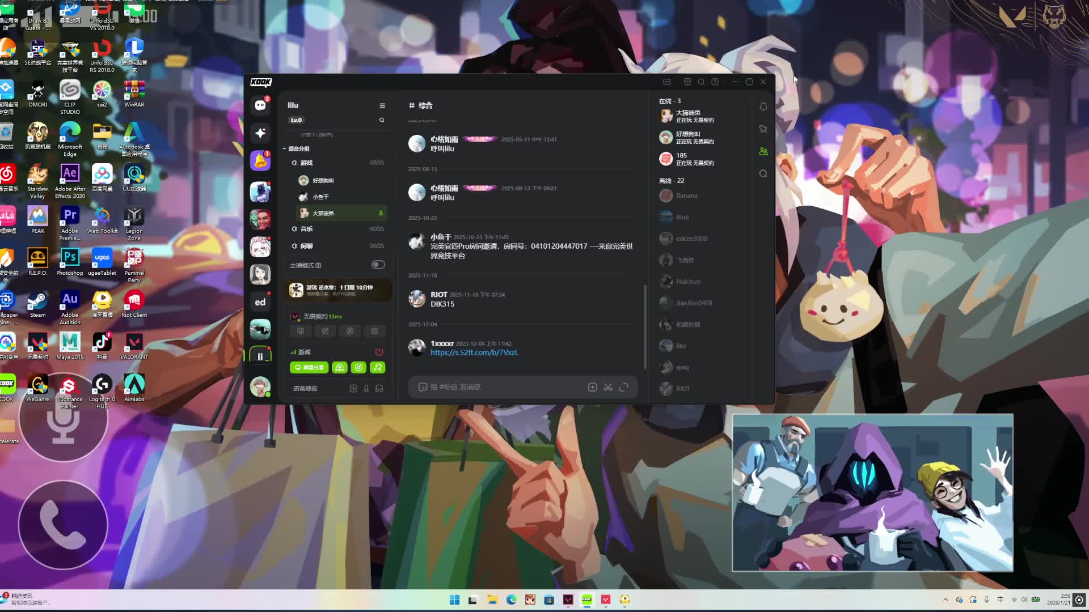The width and height of the screenshot is (1089, 612).
Task: Open the 52tt.com link message
Action: tap(474, 352)
